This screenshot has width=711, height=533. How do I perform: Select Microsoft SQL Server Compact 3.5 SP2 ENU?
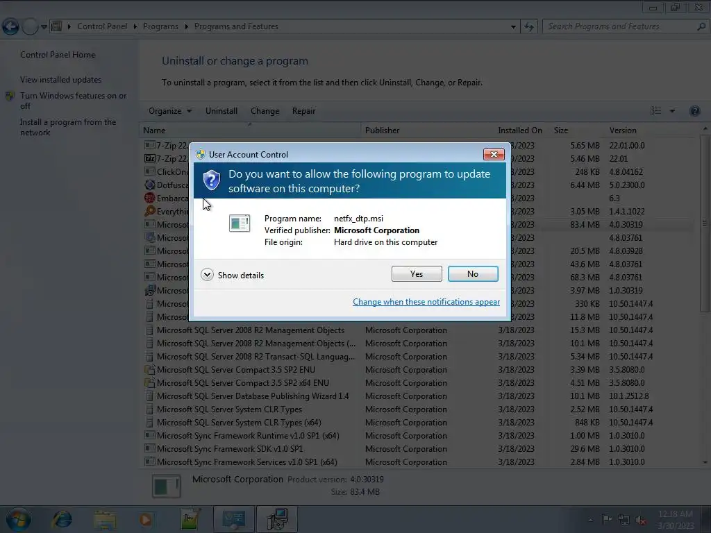tap(417, 370)
